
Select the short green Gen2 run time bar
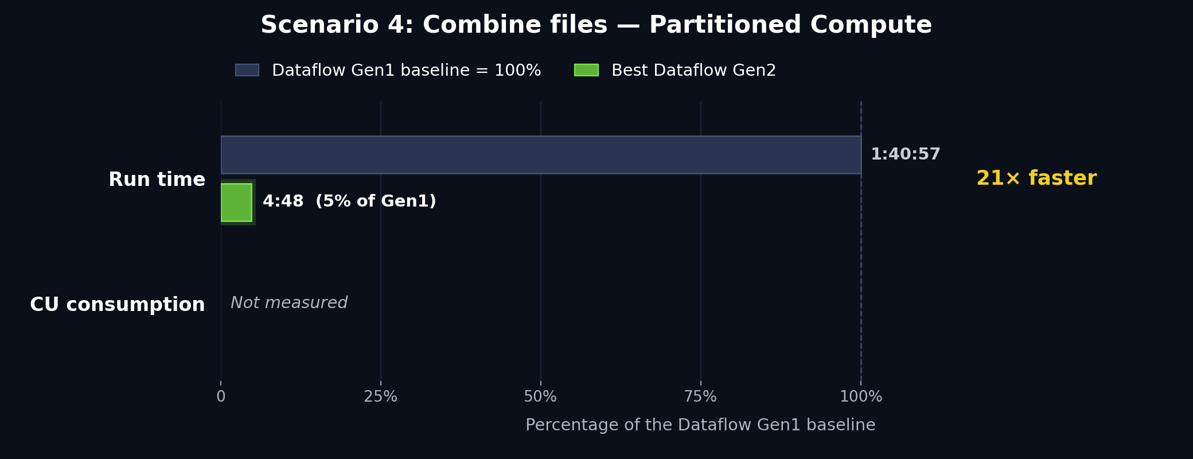point(236,202)
